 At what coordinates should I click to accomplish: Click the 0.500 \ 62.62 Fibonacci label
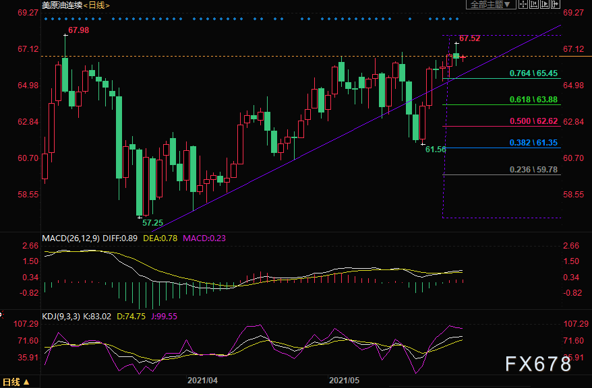(533, 121)
